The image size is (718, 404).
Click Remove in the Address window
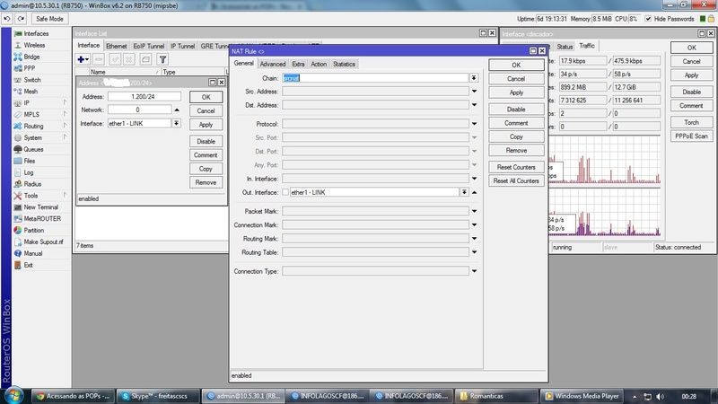coord(206,182)
